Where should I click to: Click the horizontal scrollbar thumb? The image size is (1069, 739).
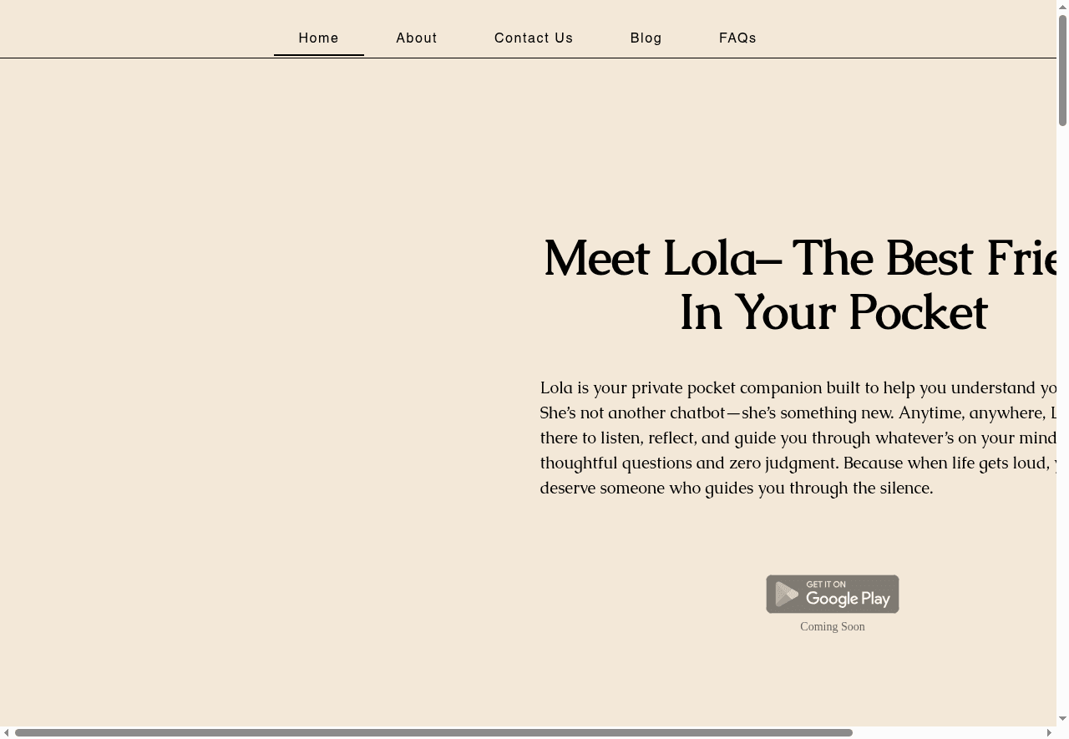coord(433,732)
